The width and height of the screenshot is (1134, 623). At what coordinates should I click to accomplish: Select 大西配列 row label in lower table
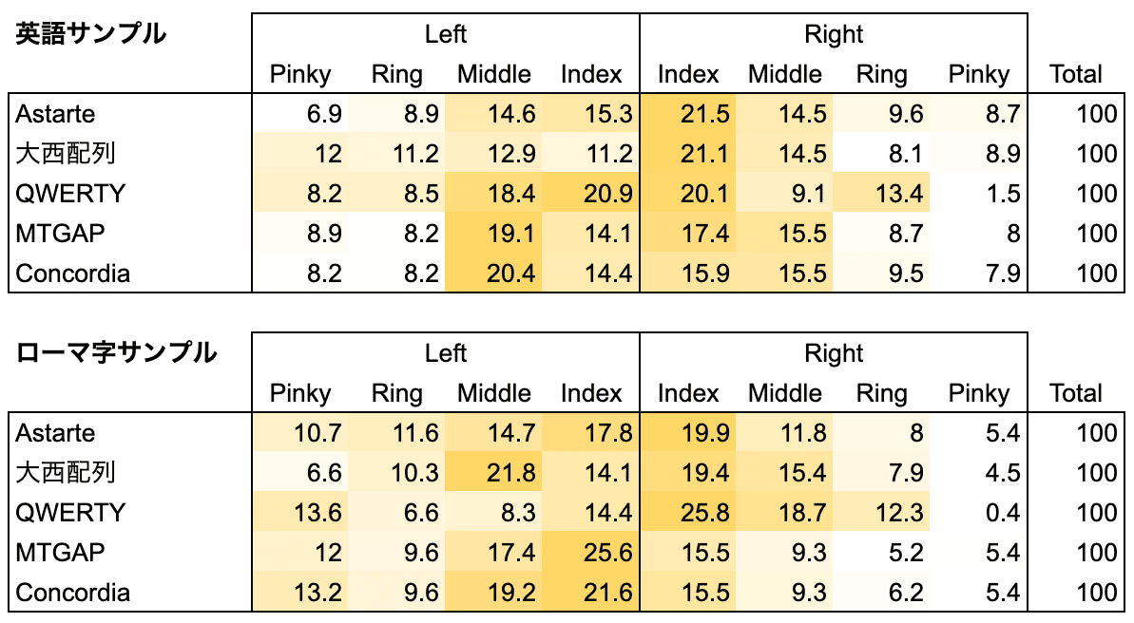pyautogui.click(x=65, y=473)
